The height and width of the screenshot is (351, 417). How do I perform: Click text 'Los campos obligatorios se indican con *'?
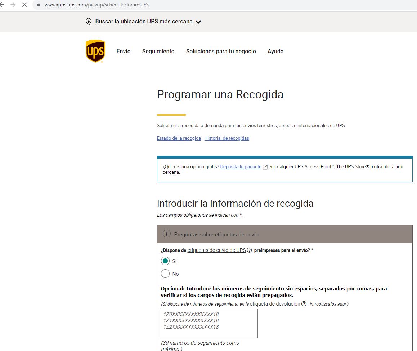[x=199, y=215]
